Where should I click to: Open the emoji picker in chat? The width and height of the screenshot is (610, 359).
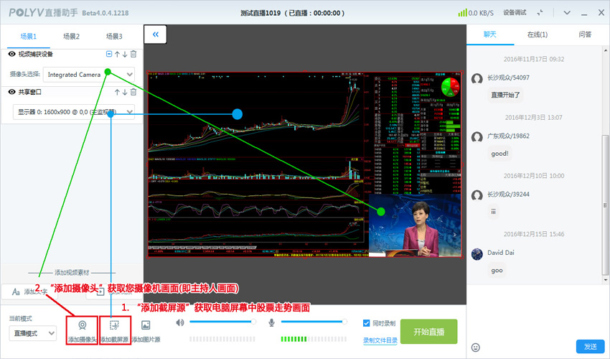(475, 348)
